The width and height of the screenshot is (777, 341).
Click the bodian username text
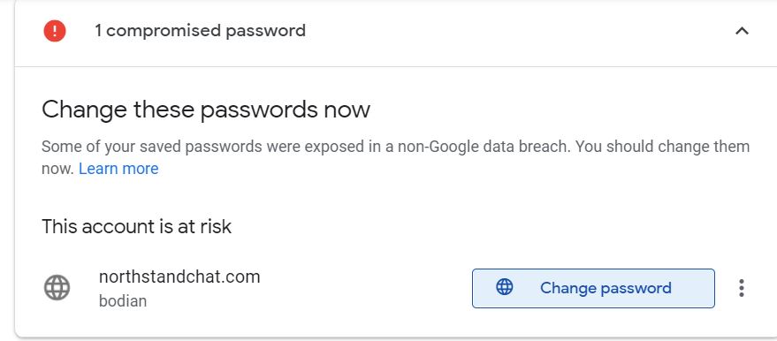coord(122,301)
